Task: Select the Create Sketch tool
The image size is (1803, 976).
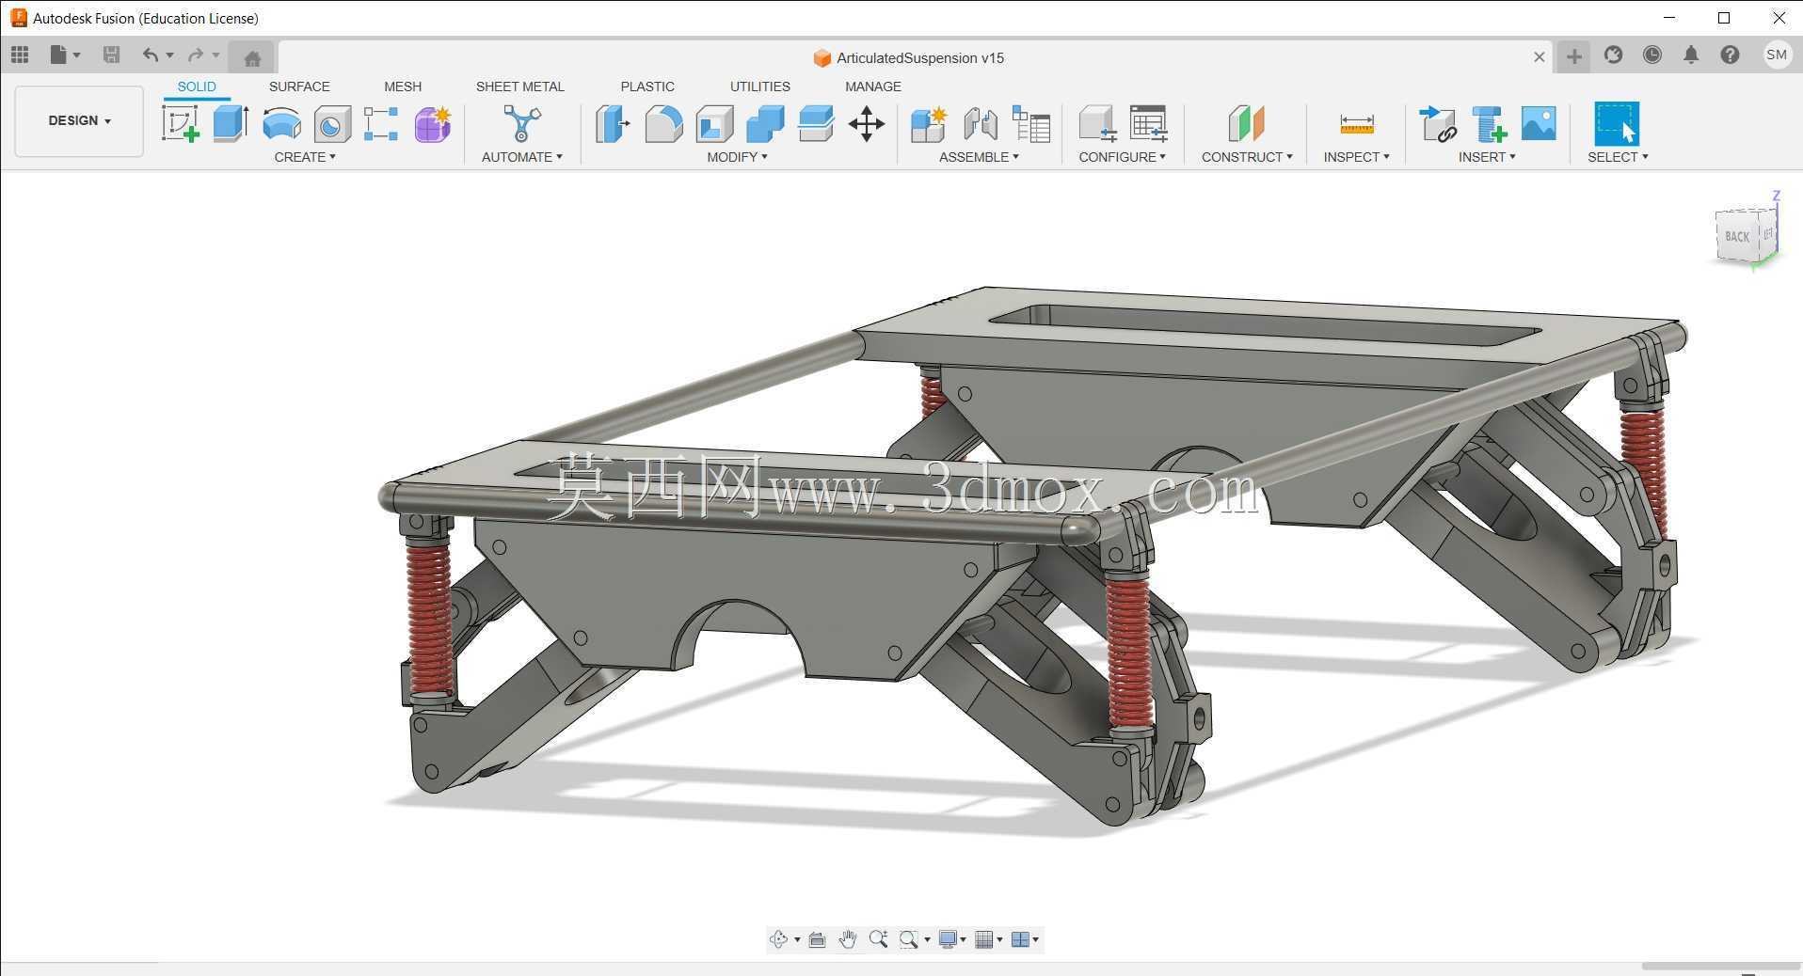Action: tap(180, 123)
